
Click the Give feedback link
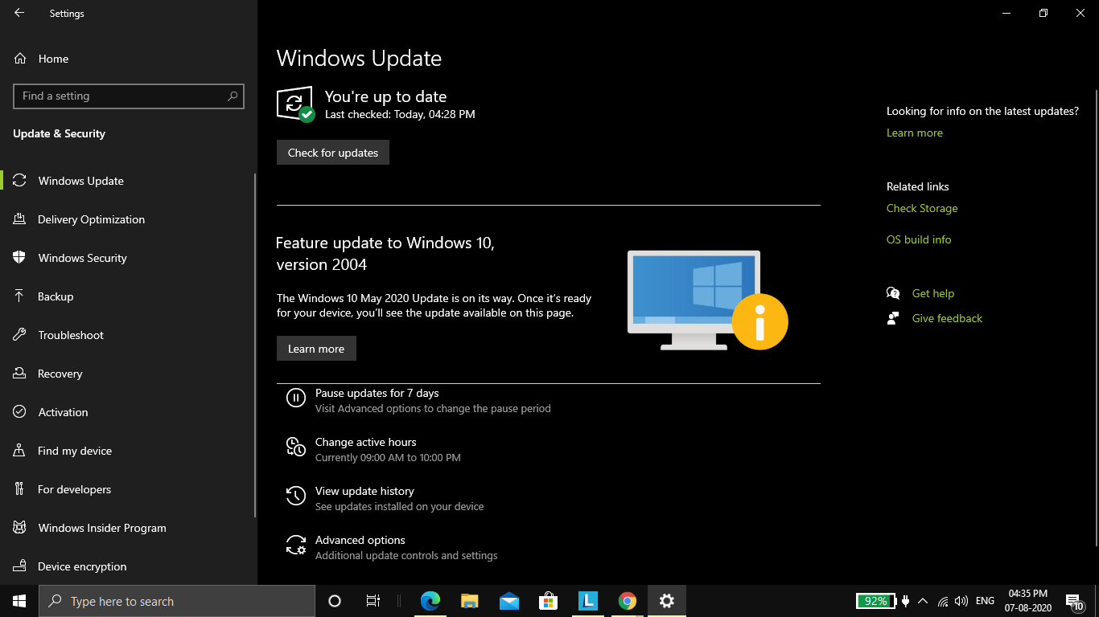947,318
